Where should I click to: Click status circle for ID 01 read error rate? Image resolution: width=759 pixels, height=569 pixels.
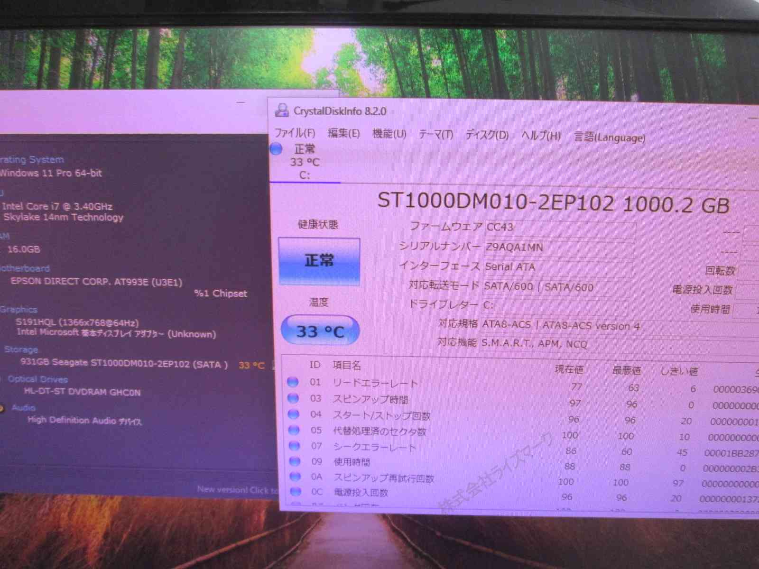point(293,382)
